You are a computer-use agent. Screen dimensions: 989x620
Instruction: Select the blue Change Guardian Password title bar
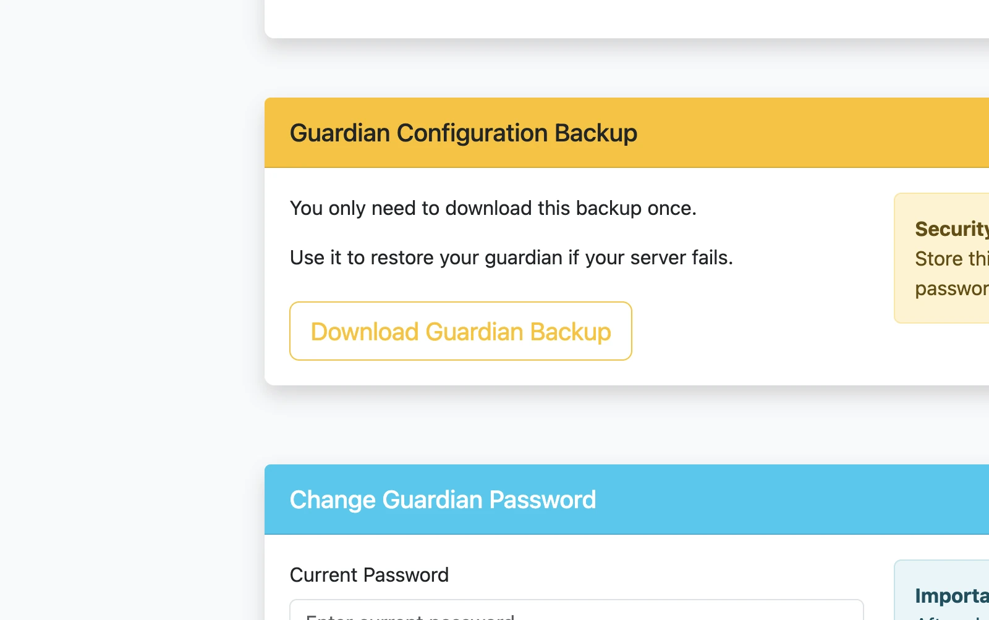pos(618,499)
